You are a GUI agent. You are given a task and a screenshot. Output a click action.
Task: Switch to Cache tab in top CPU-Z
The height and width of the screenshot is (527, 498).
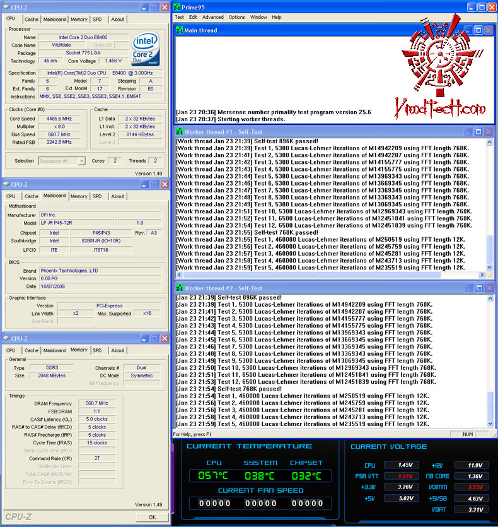[x=32, y=20]
